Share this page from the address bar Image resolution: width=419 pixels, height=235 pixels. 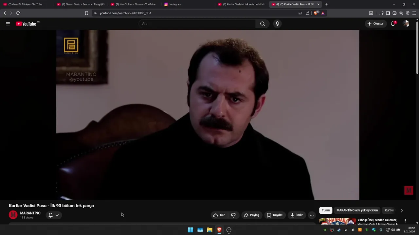coord(308,13)
